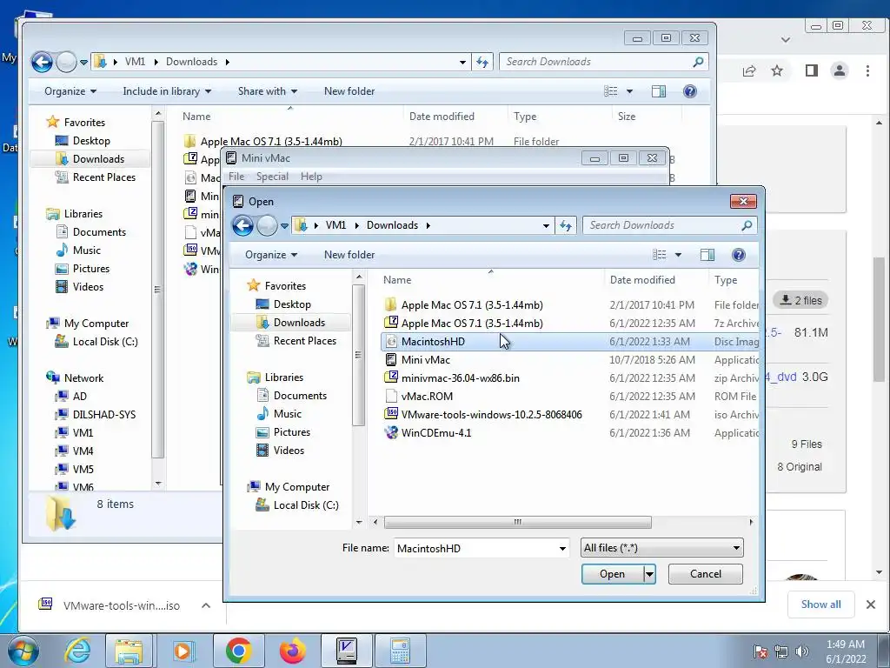Click New folder in Explorer window toolbar
Image resolution: width=890 pixels, height=668 pixels.
pyautogui.click(x=349, y=91)
